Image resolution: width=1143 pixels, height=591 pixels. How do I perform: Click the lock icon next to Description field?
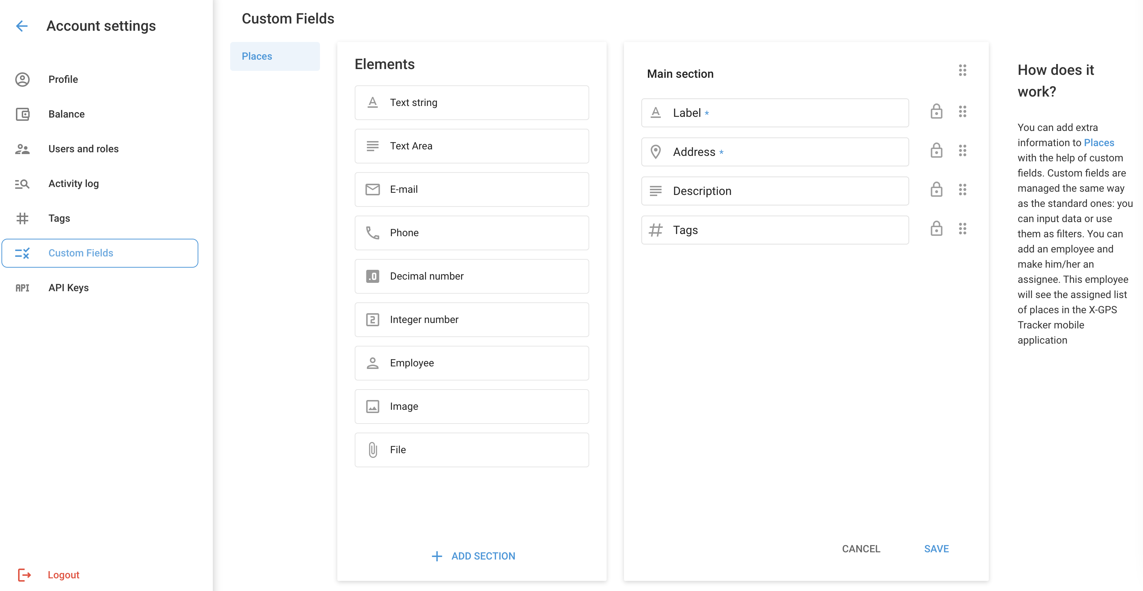[x=936, y=190]
